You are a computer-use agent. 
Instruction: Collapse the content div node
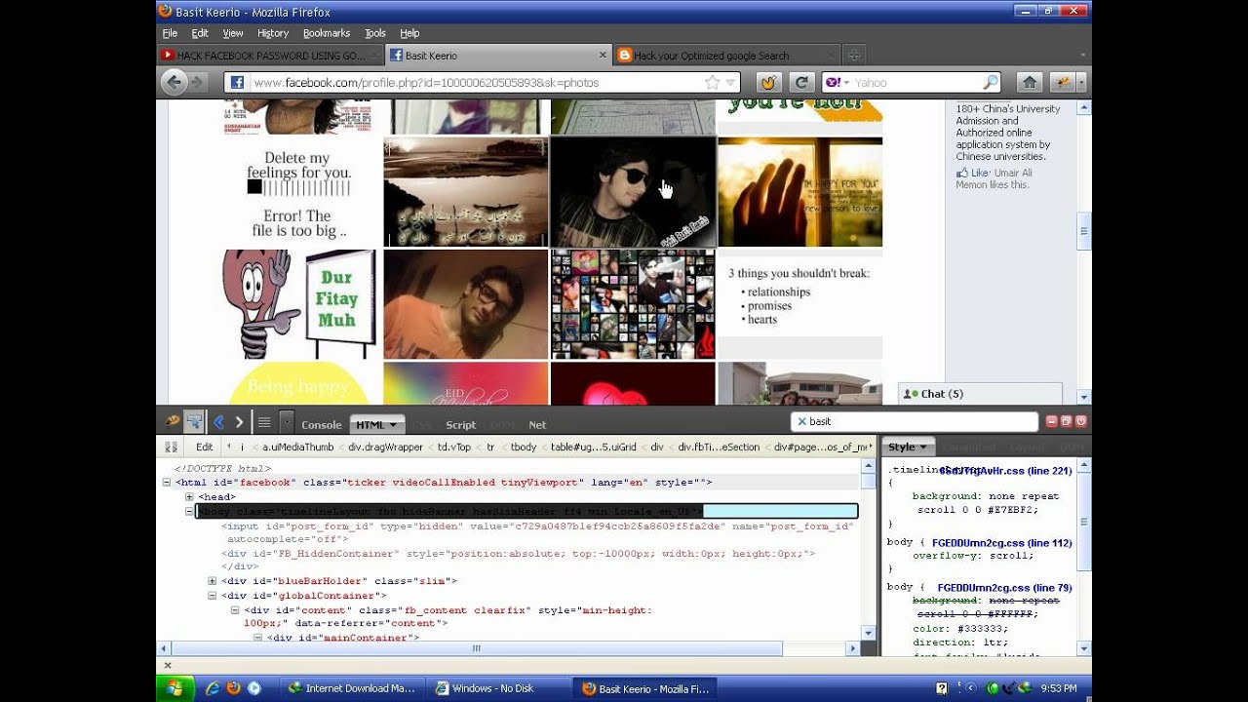(x=235, y=610)
